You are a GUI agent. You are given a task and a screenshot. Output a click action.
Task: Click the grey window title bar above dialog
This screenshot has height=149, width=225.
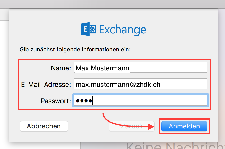pyautogui.click(x=112, y=4)
